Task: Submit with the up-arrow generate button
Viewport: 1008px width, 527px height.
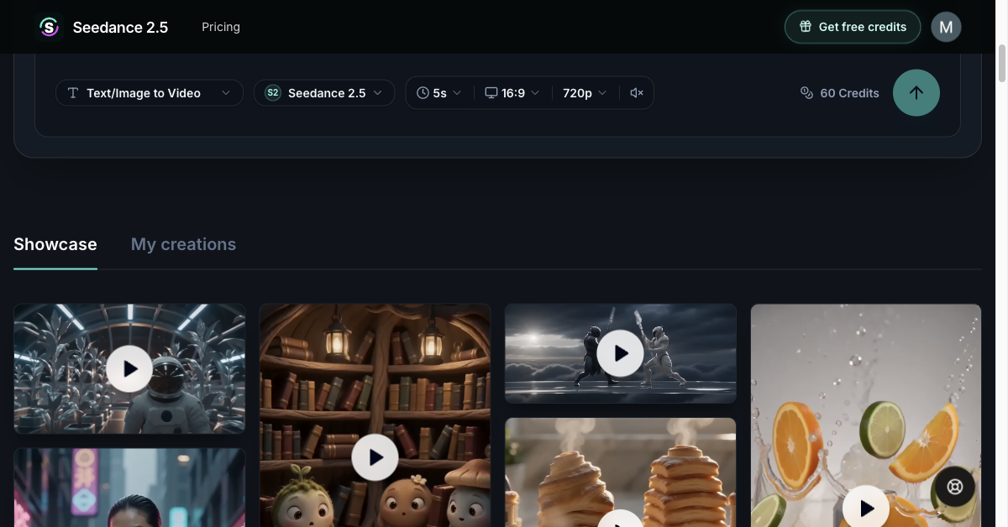Action: [916, 93]
